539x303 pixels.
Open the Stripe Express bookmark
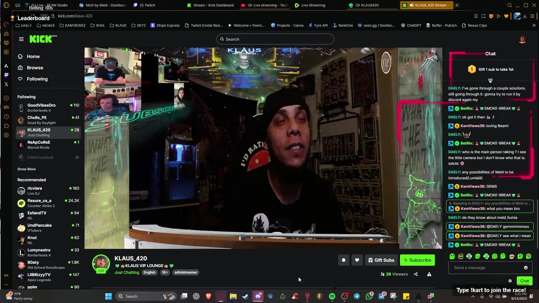tap(165, 25)
